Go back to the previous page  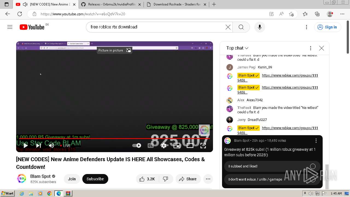(x=8, y=14)
